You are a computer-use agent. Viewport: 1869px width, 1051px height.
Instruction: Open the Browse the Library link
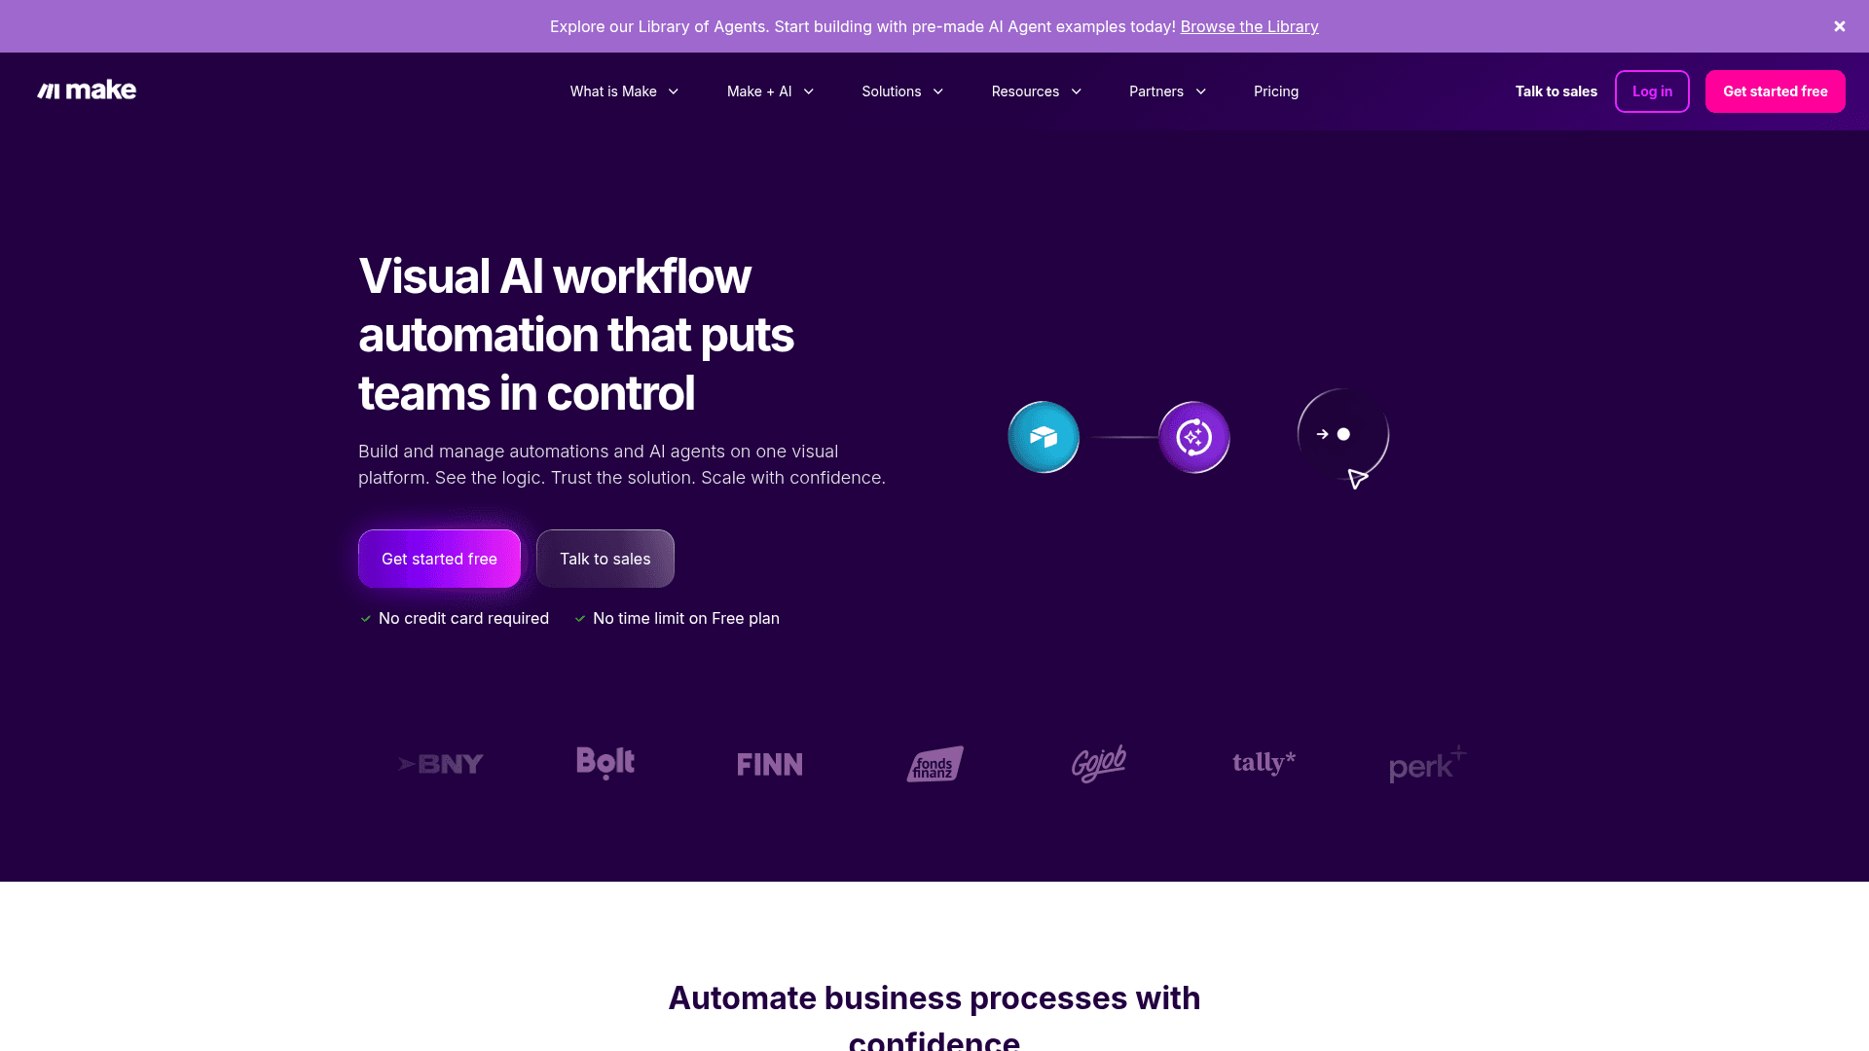tap(1249, 26)
